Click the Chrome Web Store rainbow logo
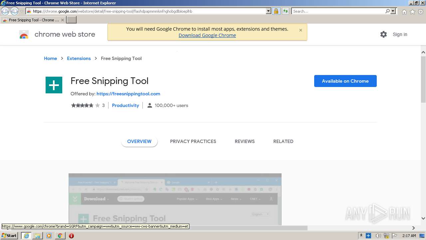Image resolution: width=426 pixels, height=240 pixels. [x=24, y=34]
